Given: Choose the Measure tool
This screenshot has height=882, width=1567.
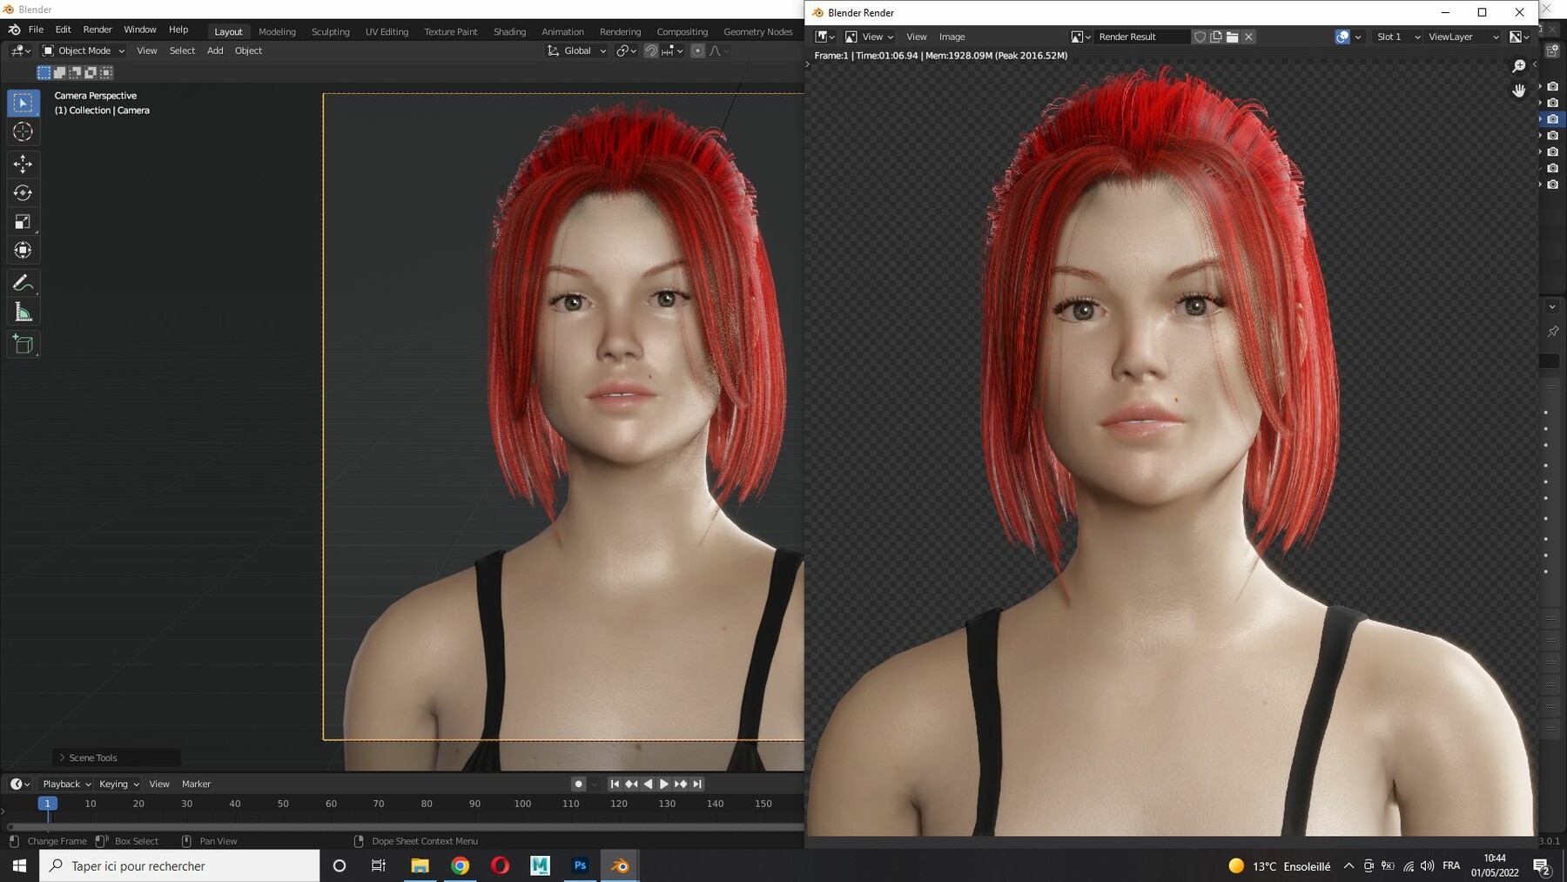Looking at the screenshot, I should point(24,312).
